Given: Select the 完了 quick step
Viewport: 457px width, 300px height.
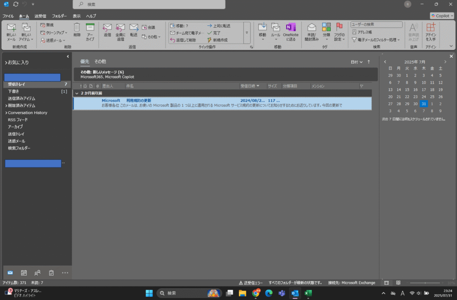Looking at the screenshot, I should (214, 33).
